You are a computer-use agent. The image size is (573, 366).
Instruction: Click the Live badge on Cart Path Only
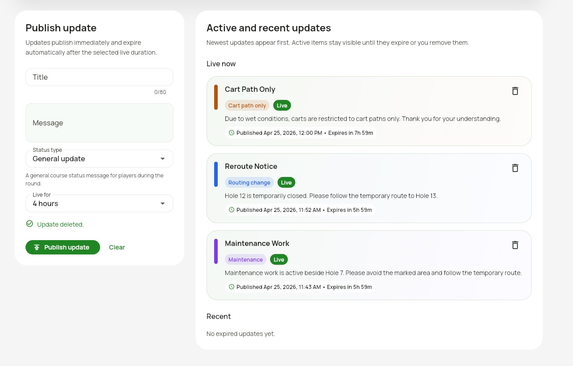(282, 105)
